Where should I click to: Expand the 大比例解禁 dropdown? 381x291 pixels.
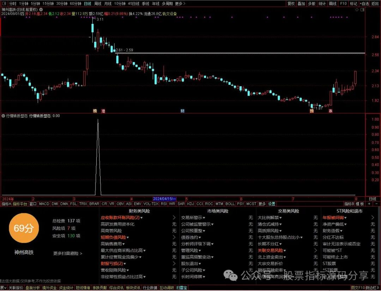tap(280, 218)
